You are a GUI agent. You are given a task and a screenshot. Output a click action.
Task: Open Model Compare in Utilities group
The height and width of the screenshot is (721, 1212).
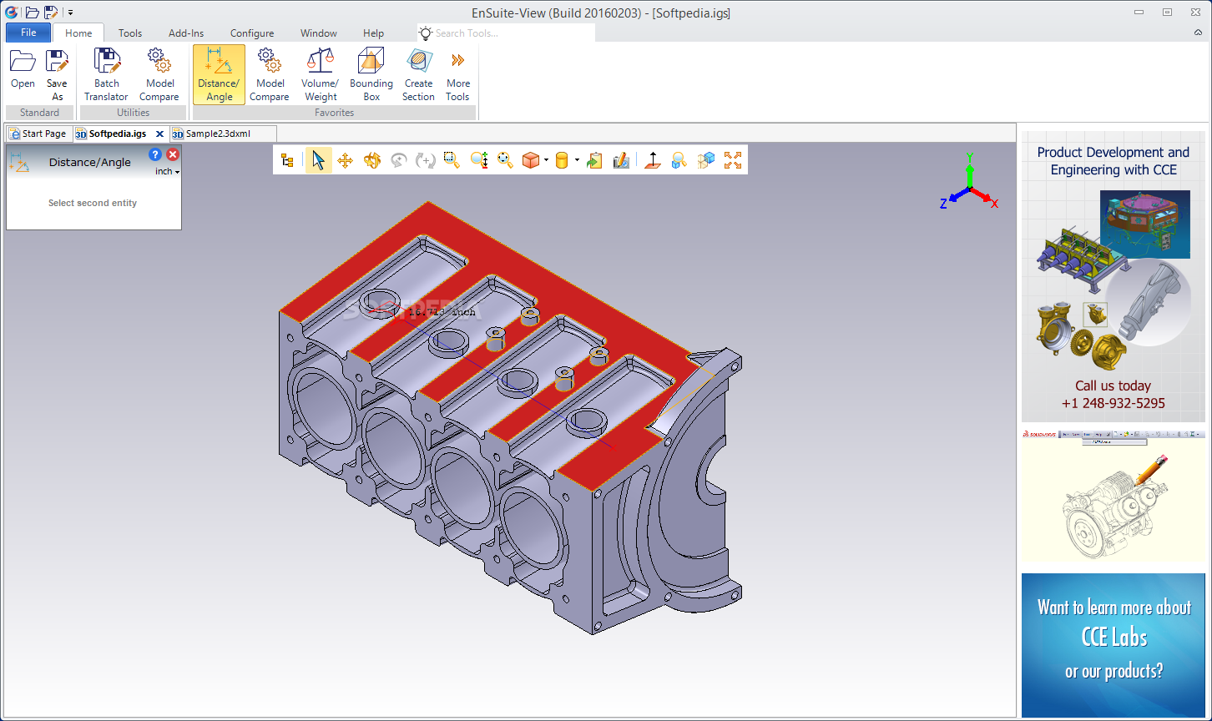[159, 74]
